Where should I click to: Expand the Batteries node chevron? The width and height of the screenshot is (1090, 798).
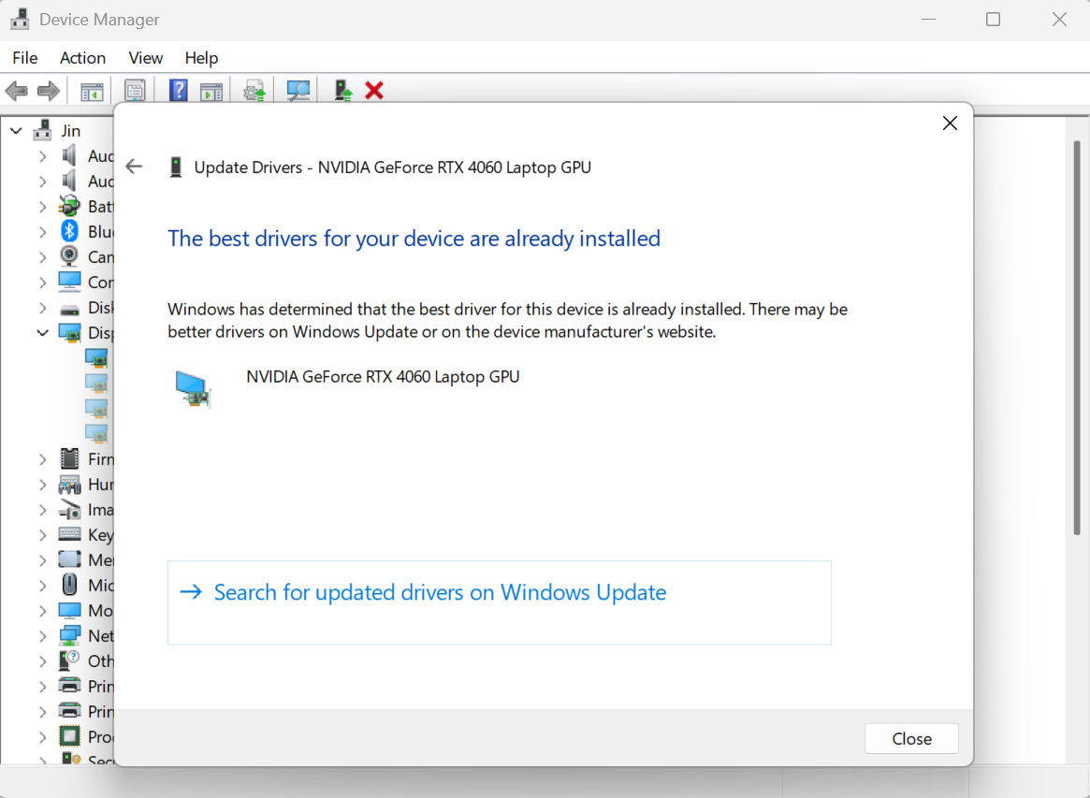pyautogui.click(x=43, y=207)
